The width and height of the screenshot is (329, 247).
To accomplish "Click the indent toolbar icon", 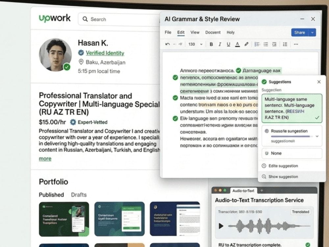I will coord(274,44).
